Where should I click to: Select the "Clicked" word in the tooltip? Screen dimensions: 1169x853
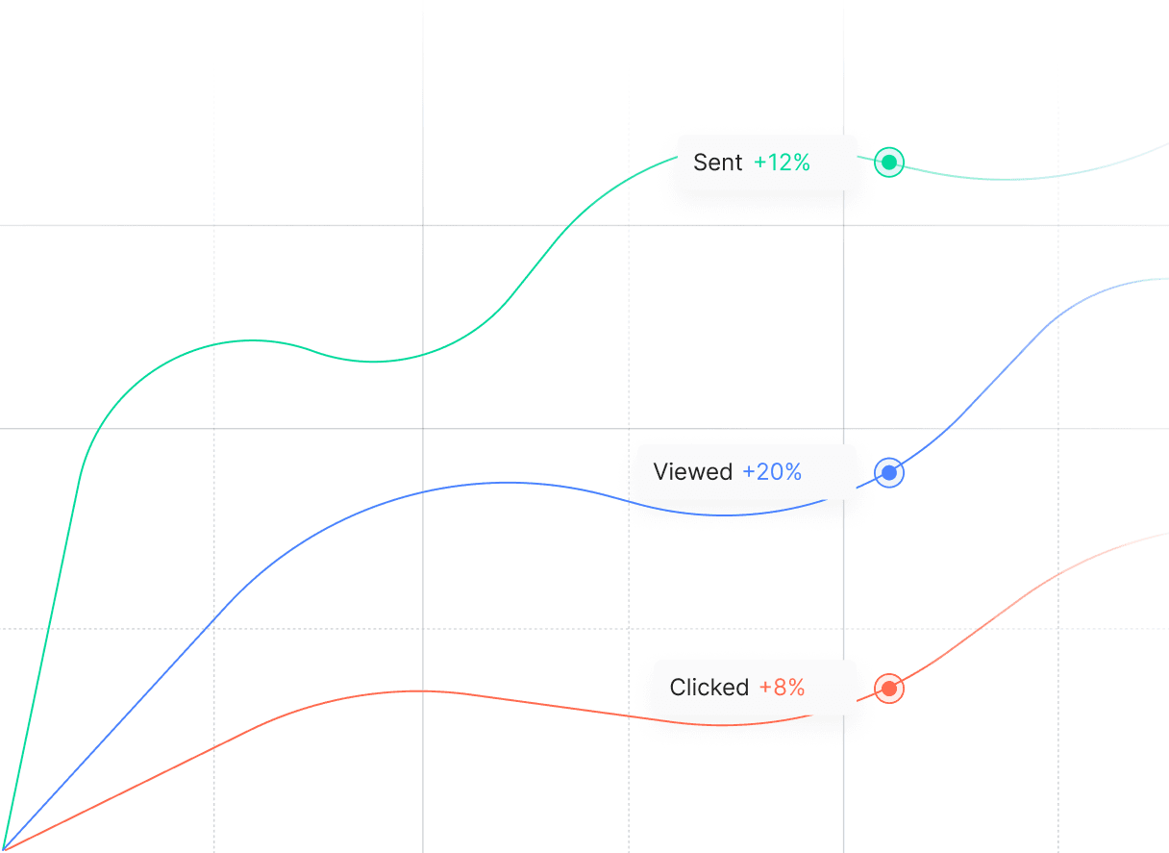pos(709,688)
